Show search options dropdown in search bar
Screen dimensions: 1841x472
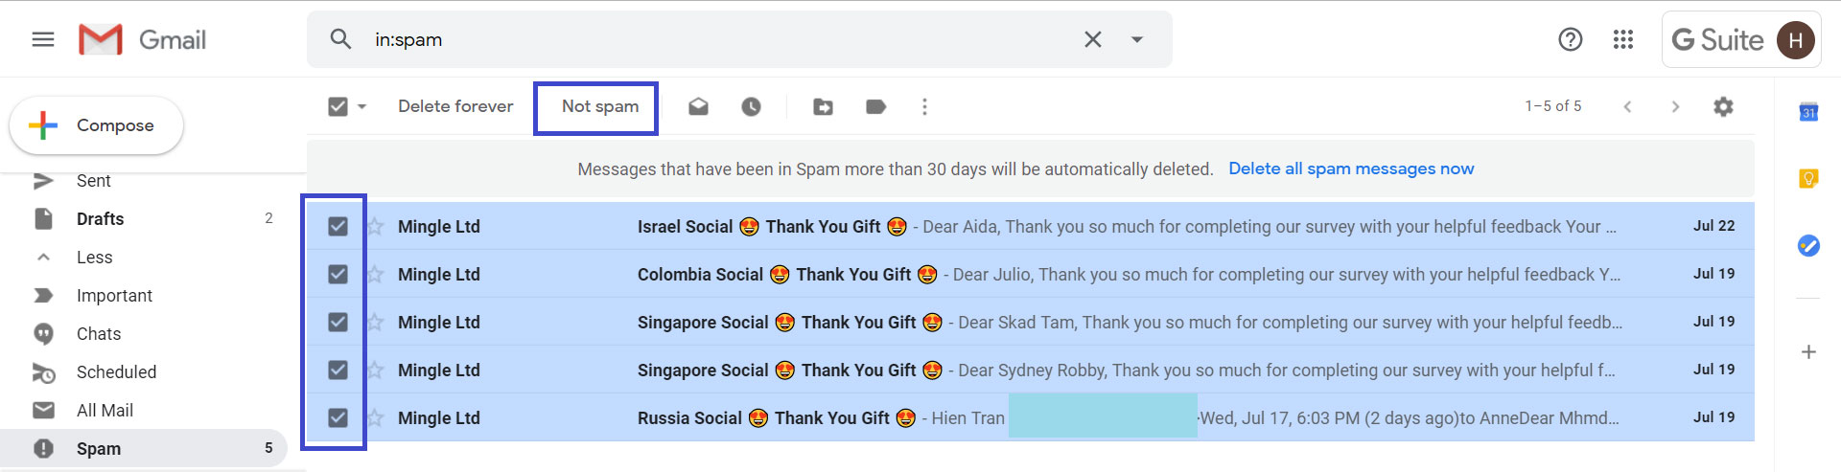pyautogui.click(x=1137, y=39)
